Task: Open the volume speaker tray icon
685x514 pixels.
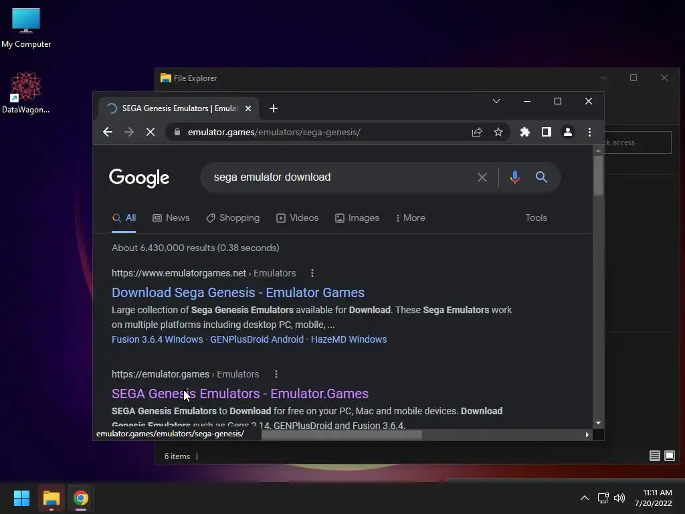Action: (619, 498)
